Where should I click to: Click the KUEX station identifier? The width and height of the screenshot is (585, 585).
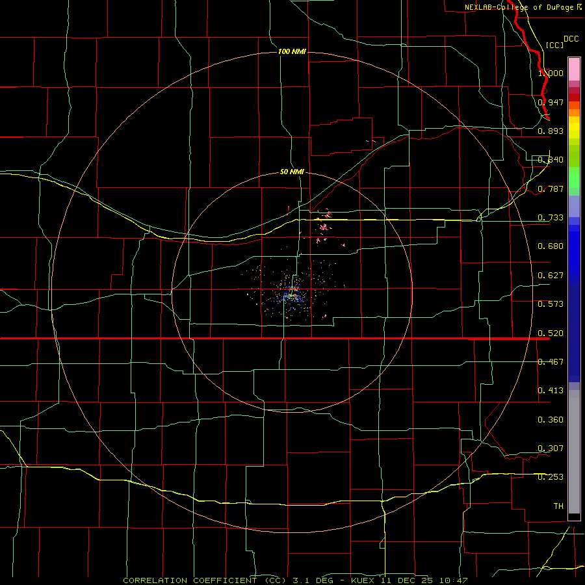point(363,580)
